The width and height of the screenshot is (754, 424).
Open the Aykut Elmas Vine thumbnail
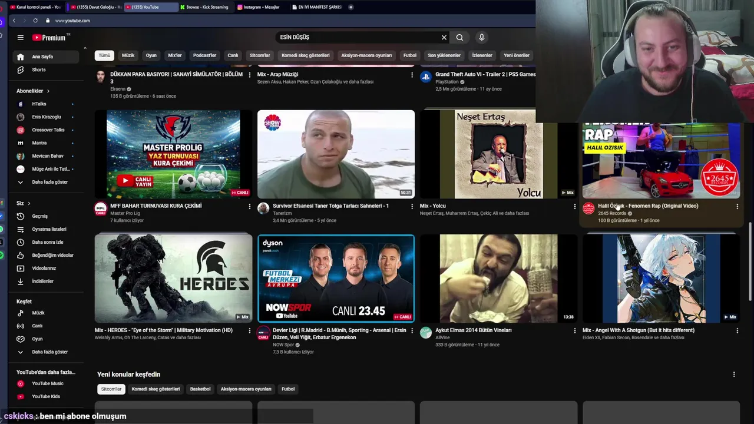click(x=498, y=279)
